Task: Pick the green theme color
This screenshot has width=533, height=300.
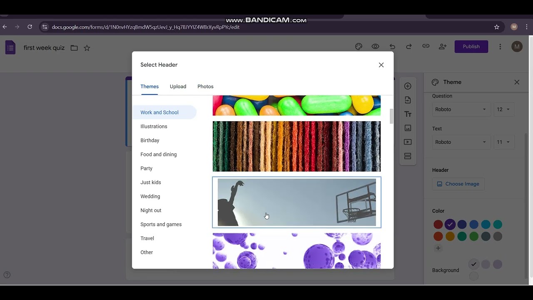Action: [x=474, y=237]
